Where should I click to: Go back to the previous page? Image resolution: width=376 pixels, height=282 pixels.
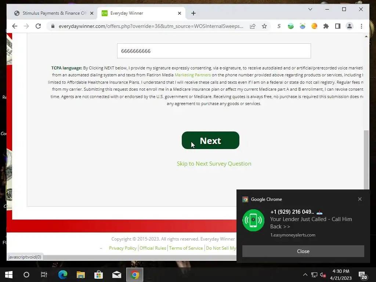15,26
